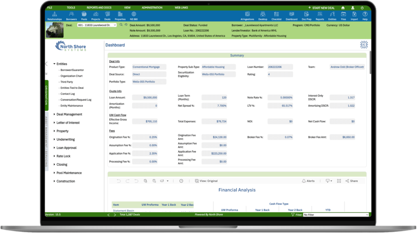The width and height of the screenshot is (417, 233).
Task: Open the Deal selector dropdown
Action: coord(97,25)
